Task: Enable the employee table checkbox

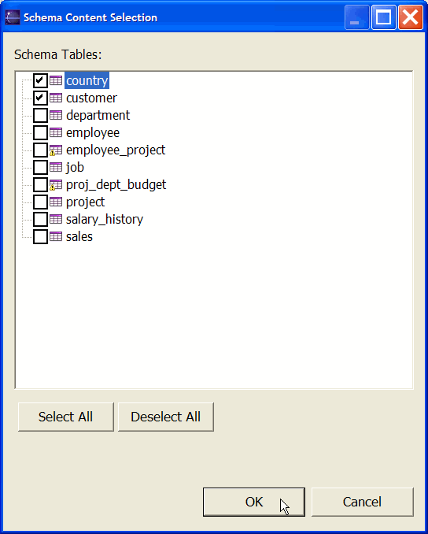Action: (40, 132)
